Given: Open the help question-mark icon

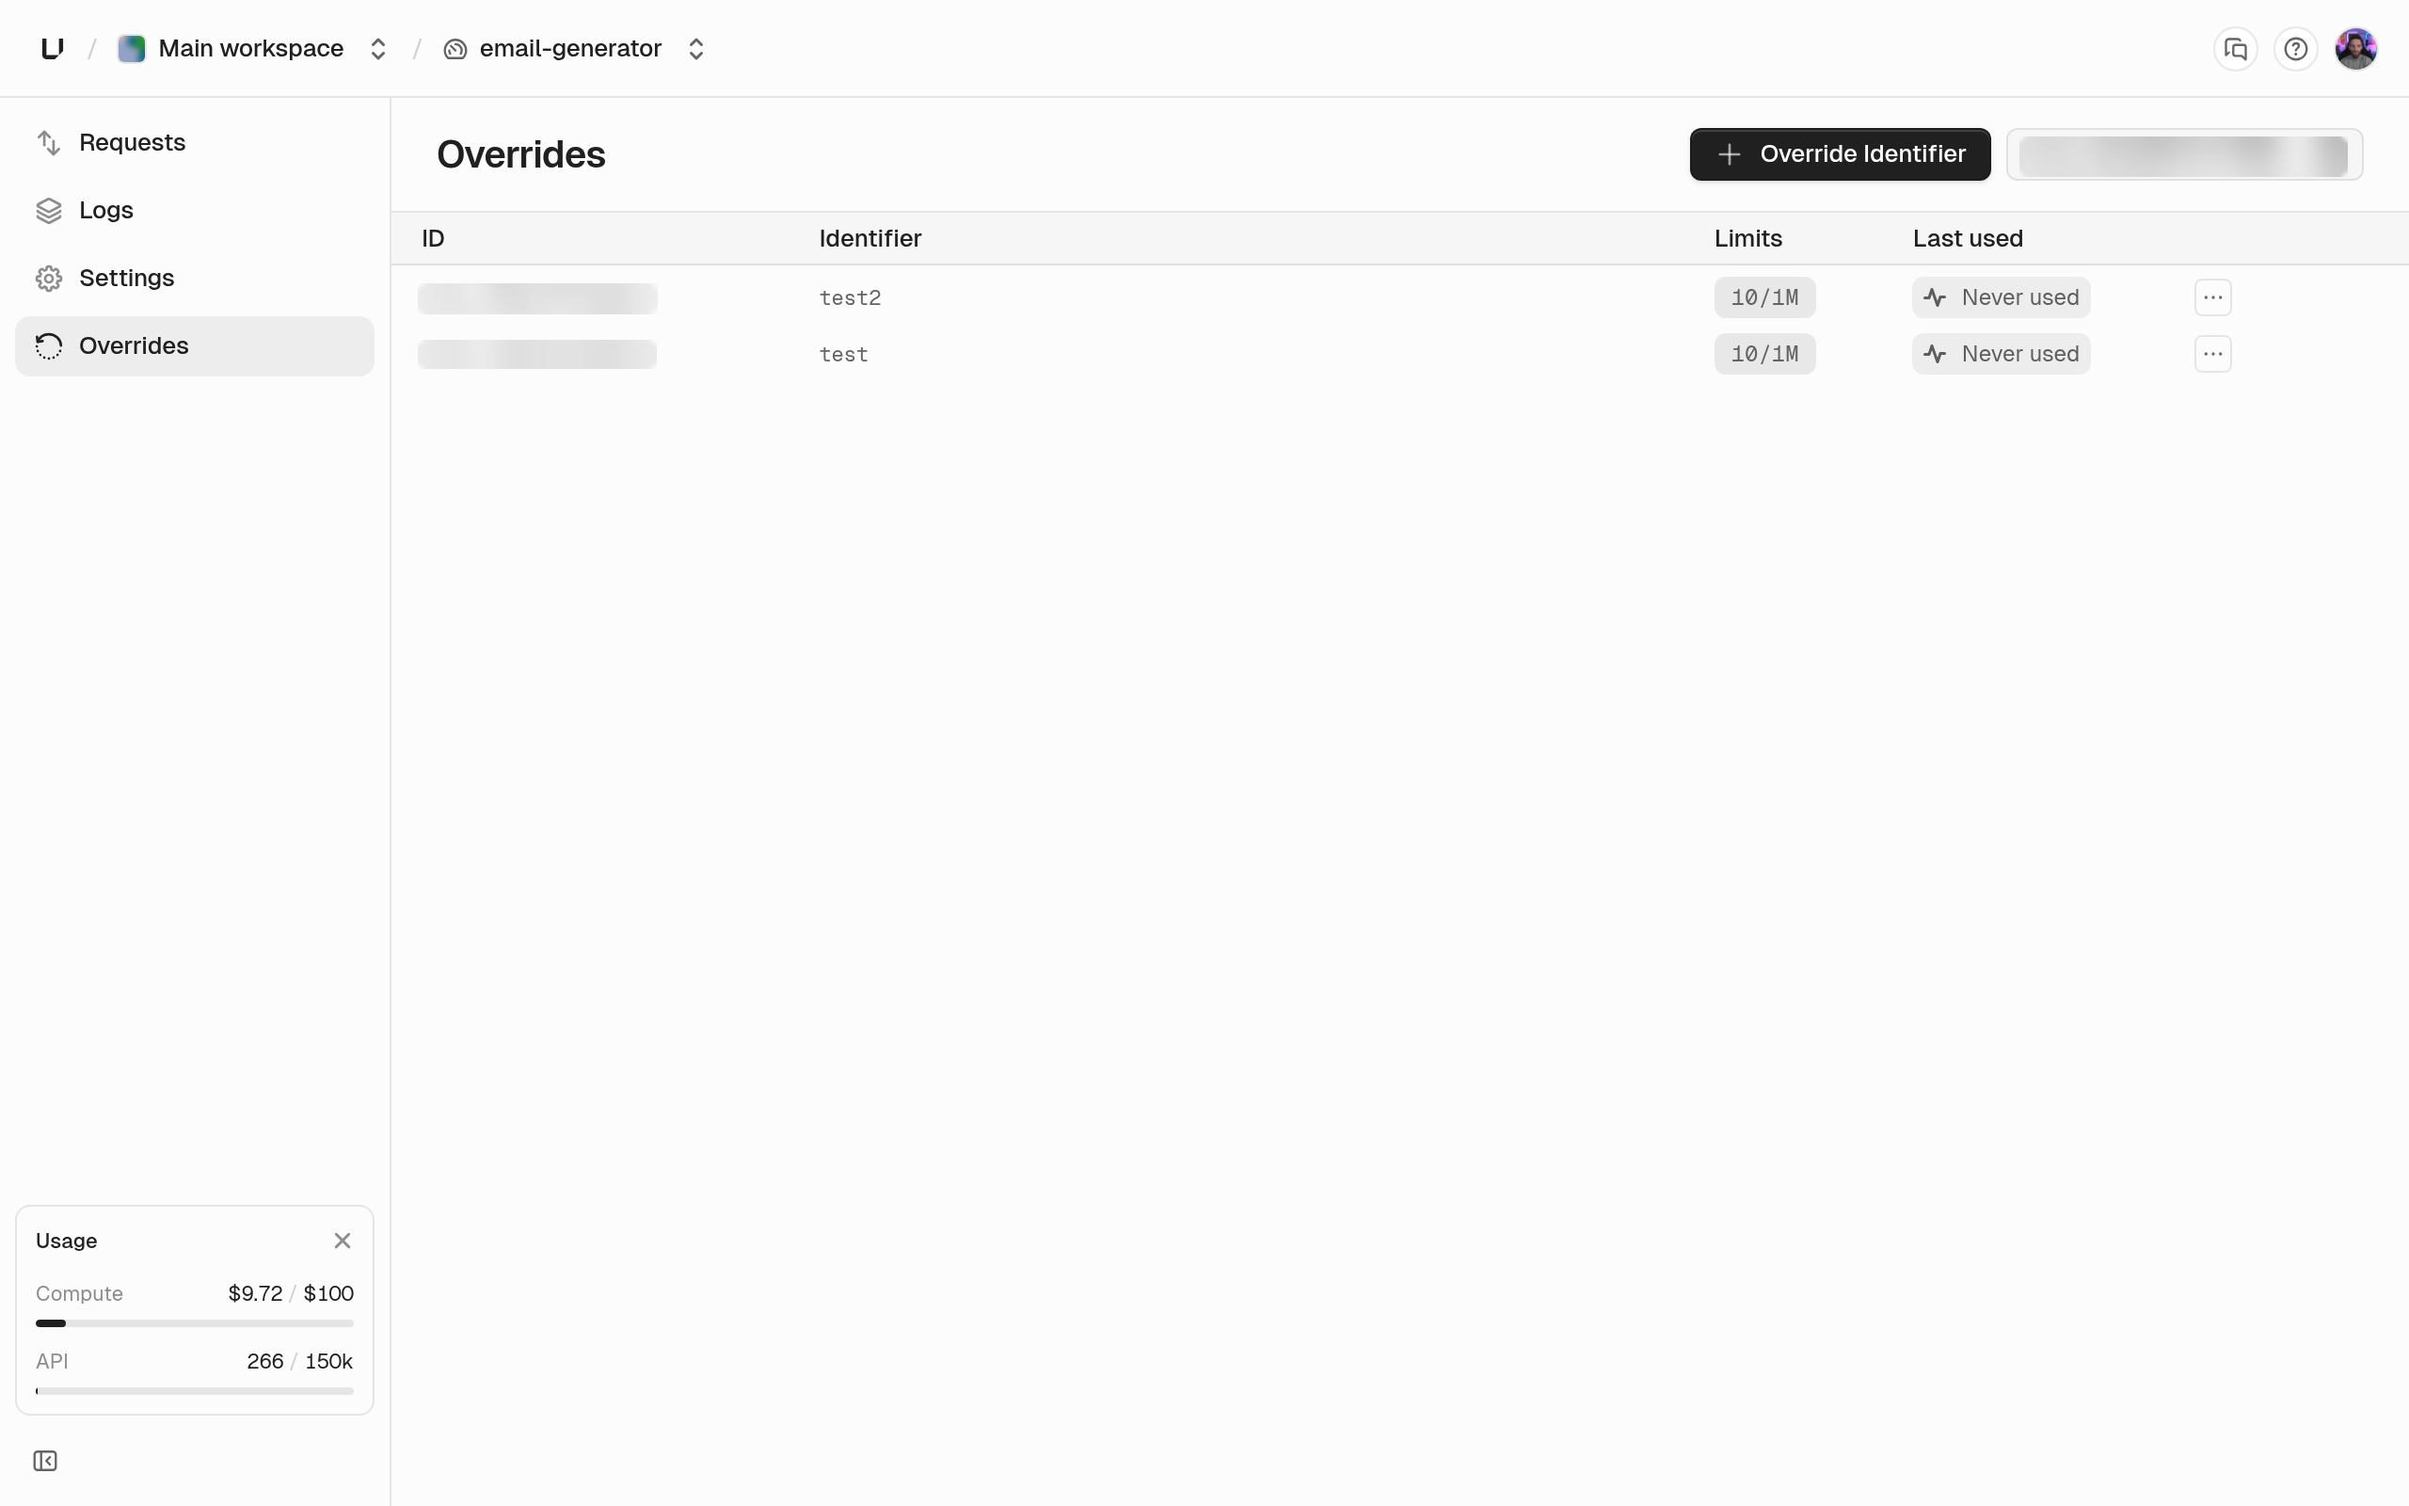Looking at the screenshot, I should coord(2295,49).
